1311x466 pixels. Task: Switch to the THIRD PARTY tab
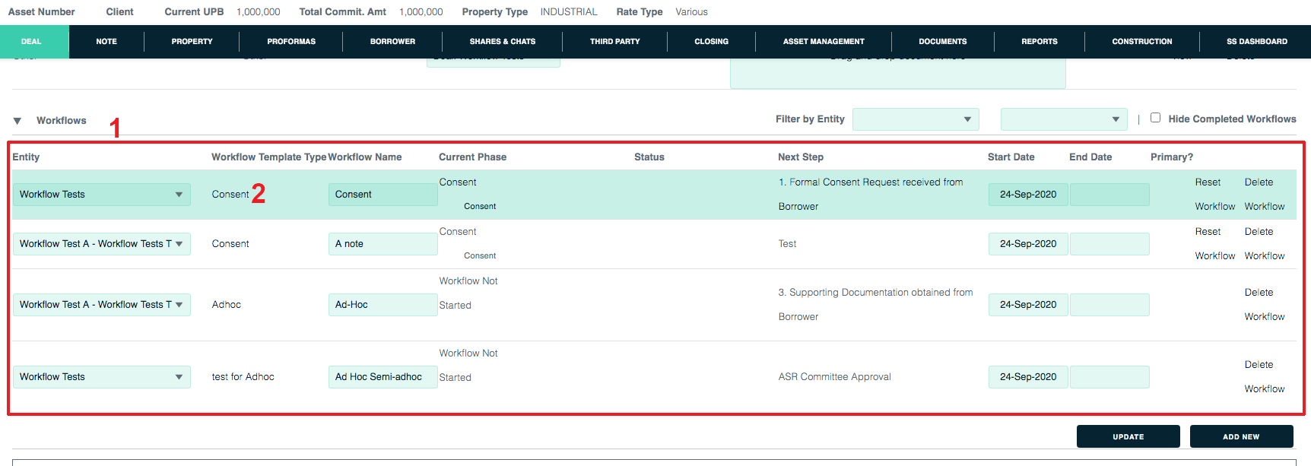(614, 42)
